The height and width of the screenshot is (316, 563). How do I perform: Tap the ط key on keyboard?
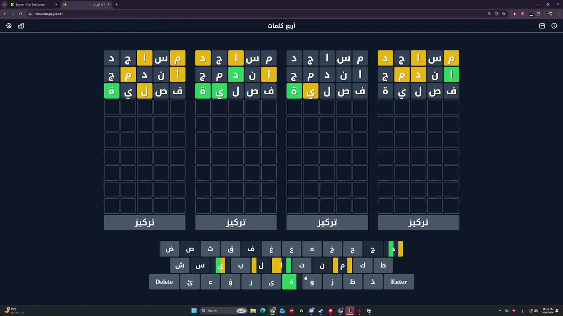point(383,266)
